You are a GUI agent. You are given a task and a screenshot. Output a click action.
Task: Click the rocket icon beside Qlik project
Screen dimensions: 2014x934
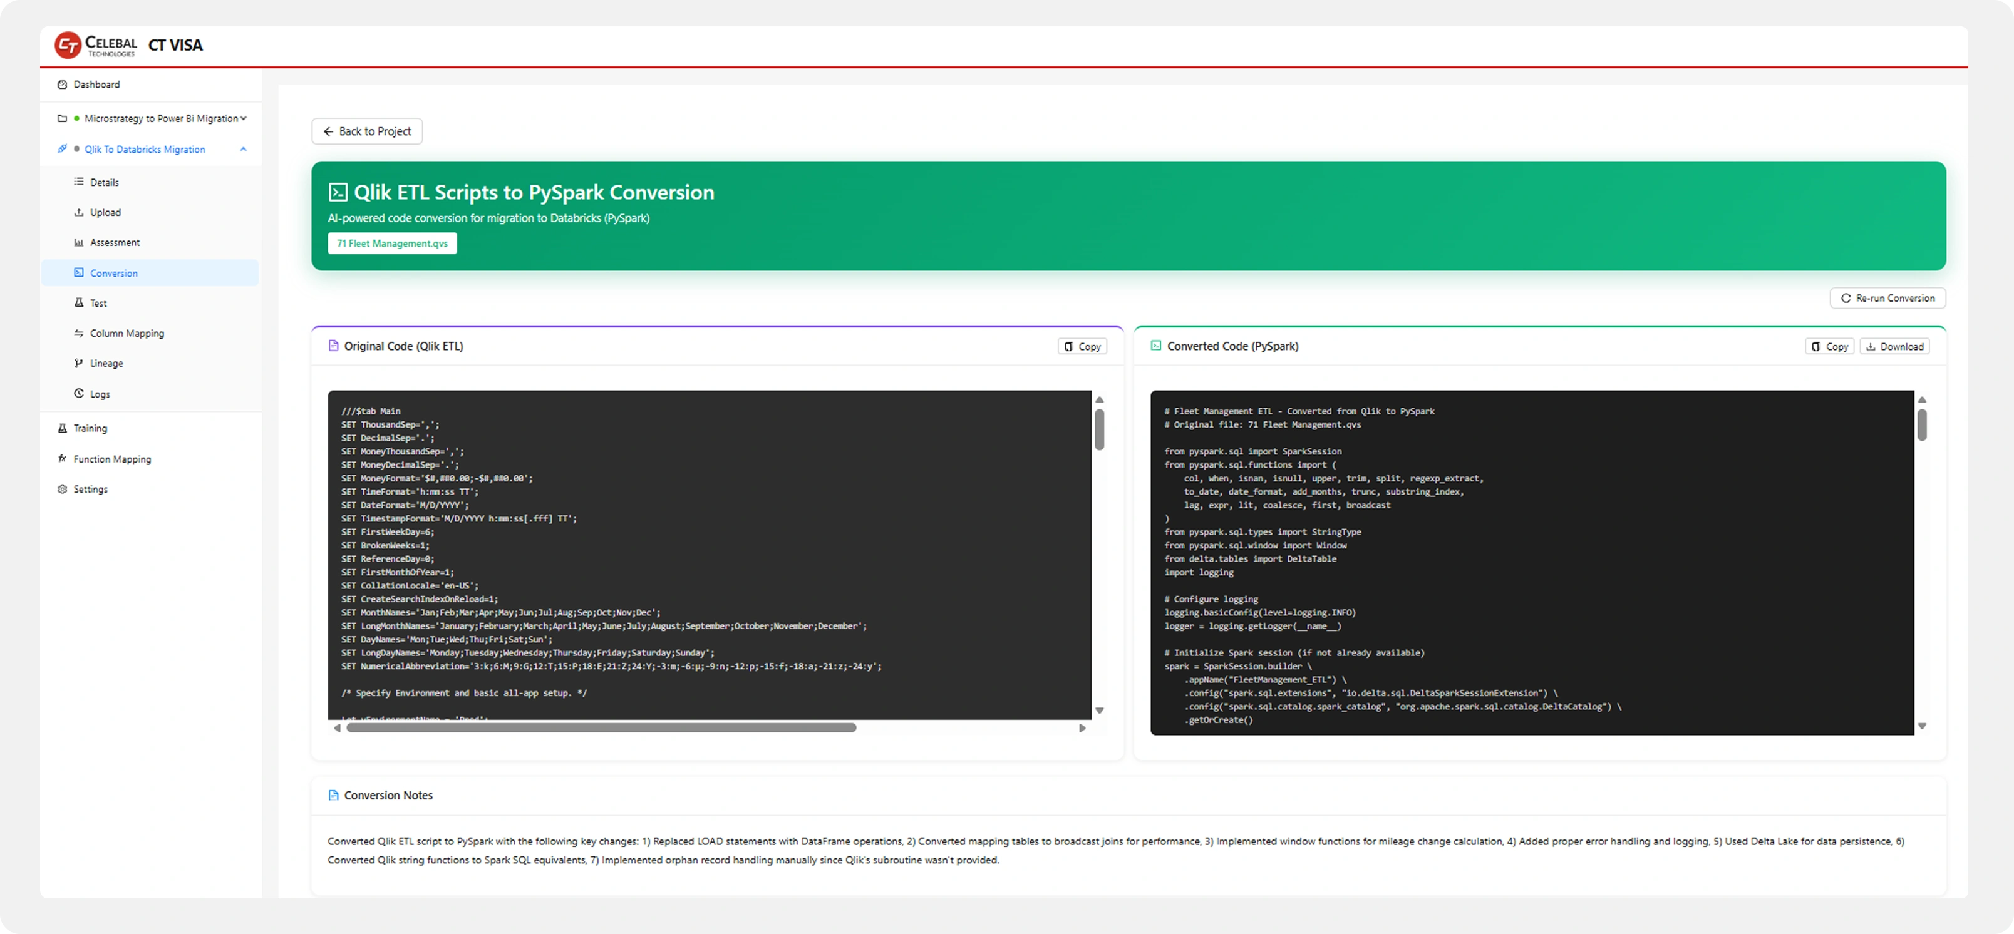pos(62,148)
